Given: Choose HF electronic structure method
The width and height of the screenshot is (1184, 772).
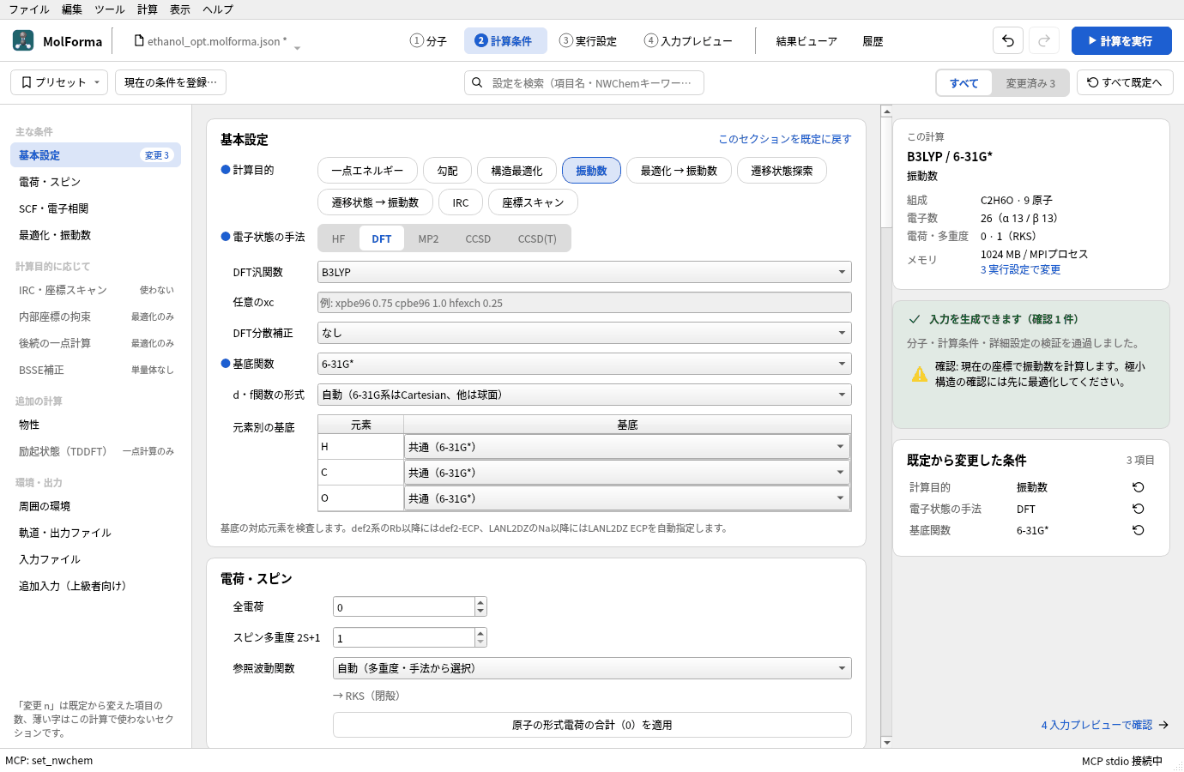Looking at the screenshot, I should pos(339,238).
